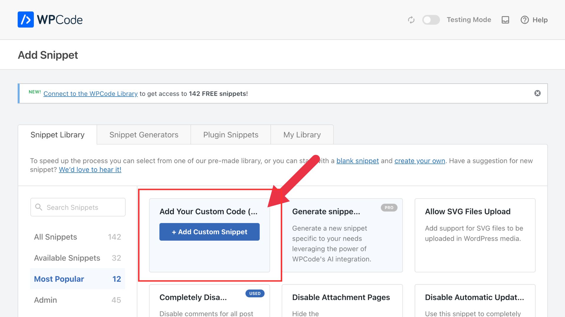Click the USED badge on Completely Disa... card
565x317 pixels.
255,294
